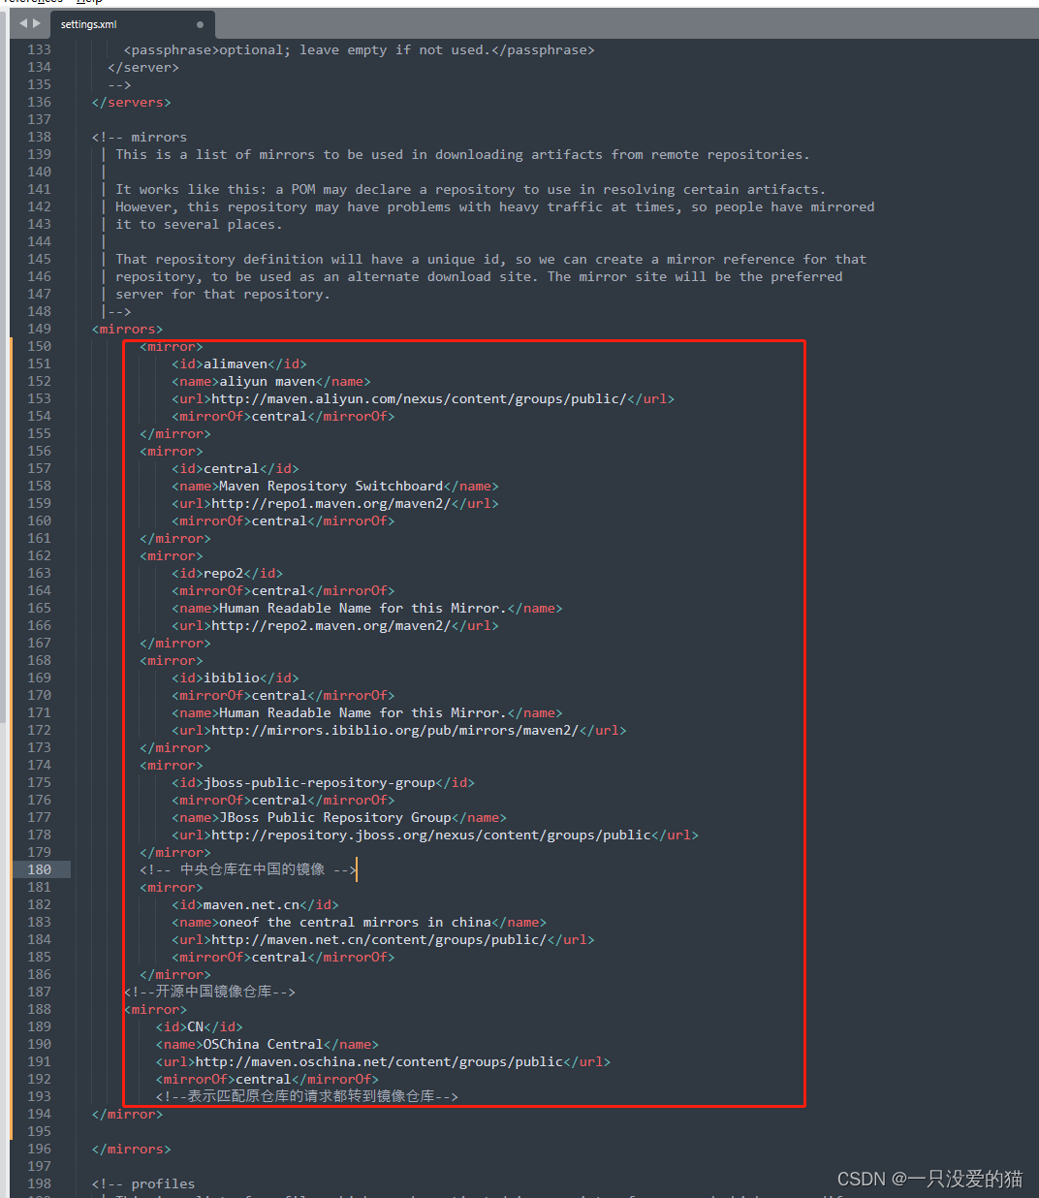
Task: Click the repository.jboss.org url line
Action: tap(435, 835)
